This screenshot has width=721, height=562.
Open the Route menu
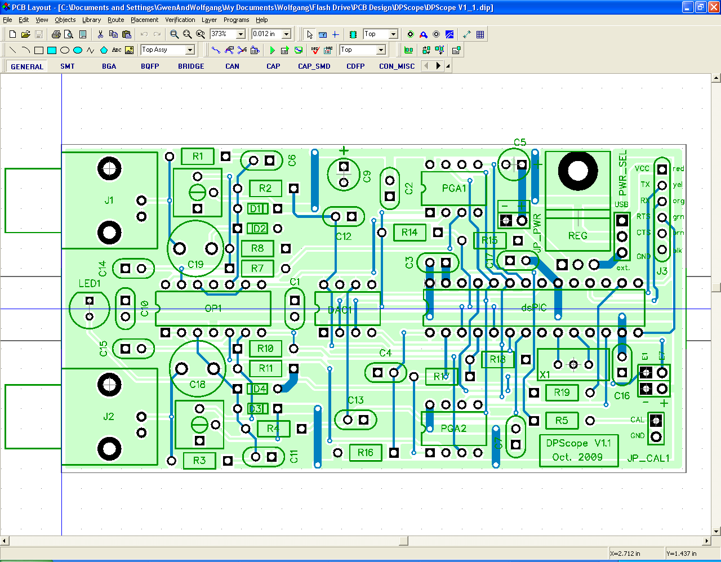[x=115, y=20]
